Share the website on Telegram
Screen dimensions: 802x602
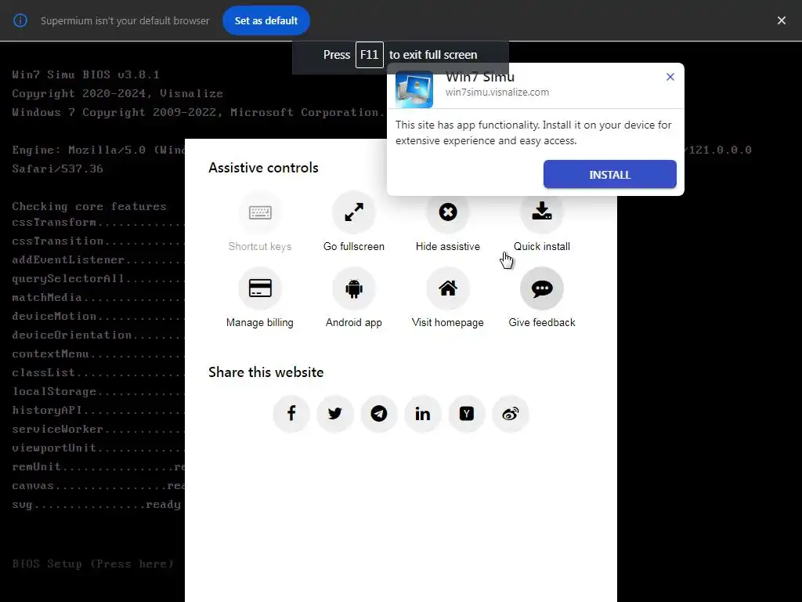(x=379, y=414)
